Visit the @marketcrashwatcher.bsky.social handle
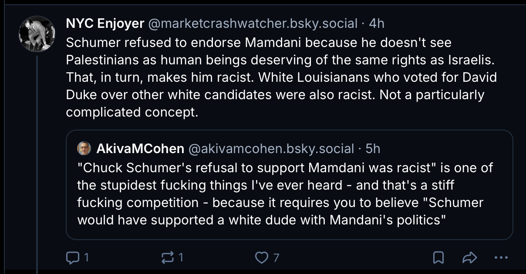Viewport: 526px width, 274px height. click(253, 23)
